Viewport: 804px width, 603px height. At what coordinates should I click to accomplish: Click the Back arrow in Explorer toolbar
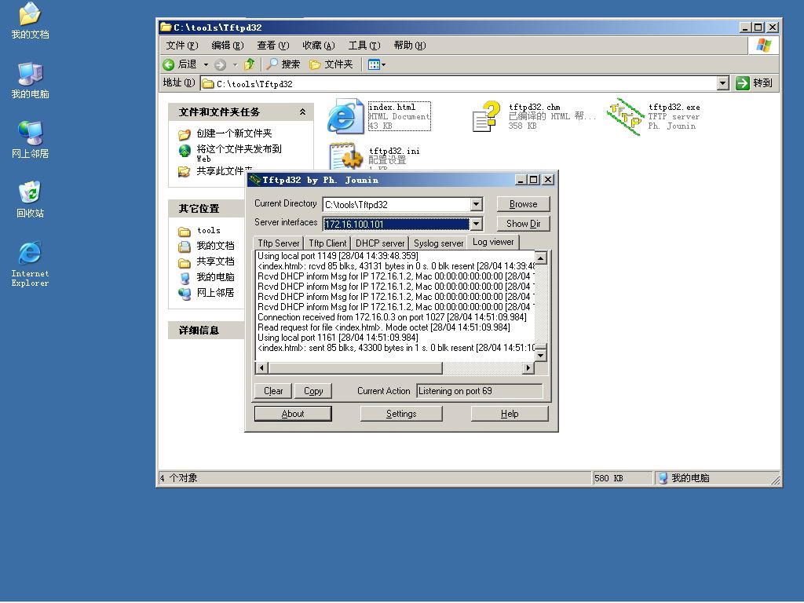tap(169, 64)
